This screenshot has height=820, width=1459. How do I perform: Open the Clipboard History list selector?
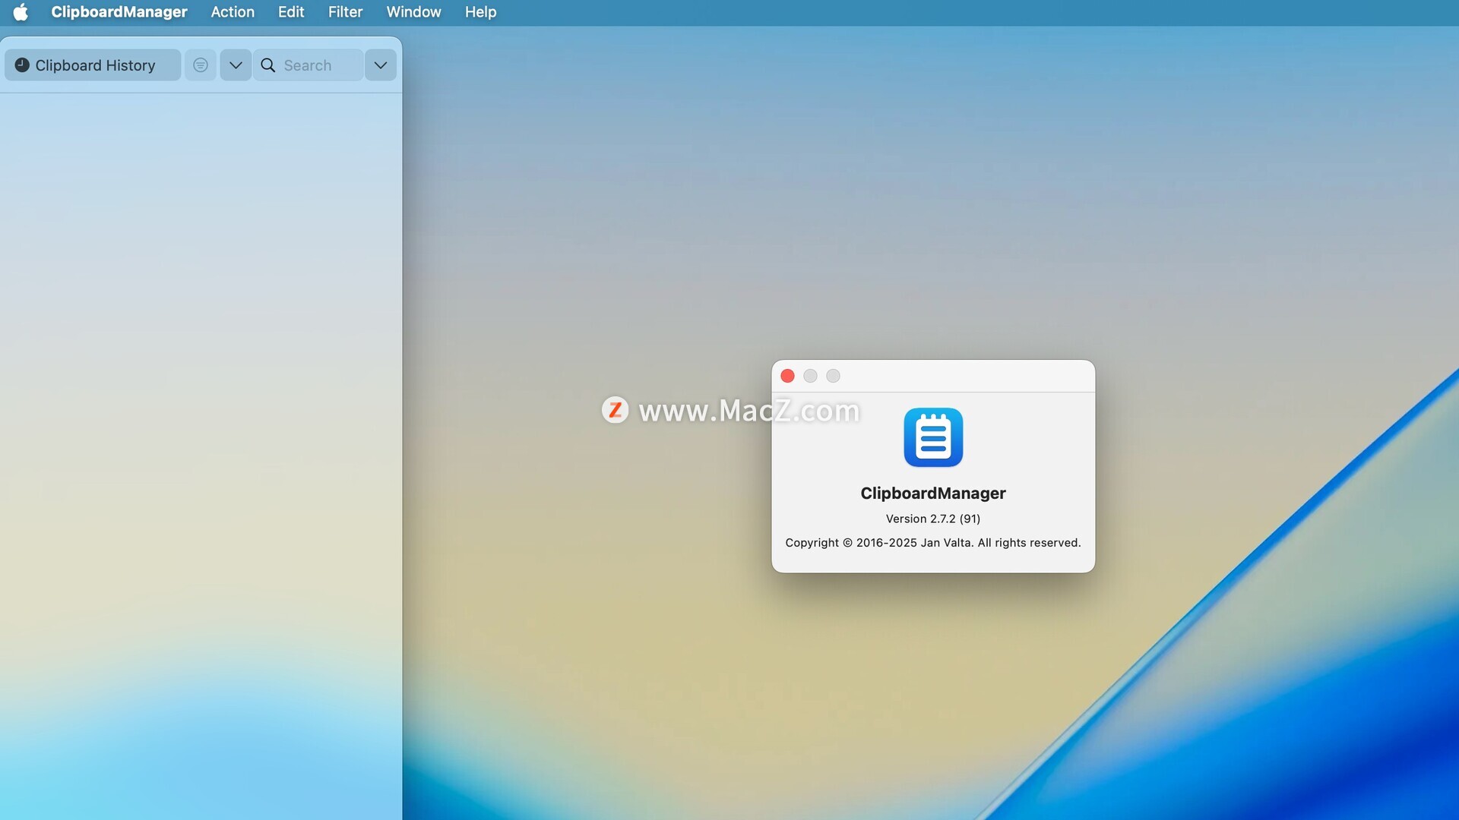tap(94, 65)
